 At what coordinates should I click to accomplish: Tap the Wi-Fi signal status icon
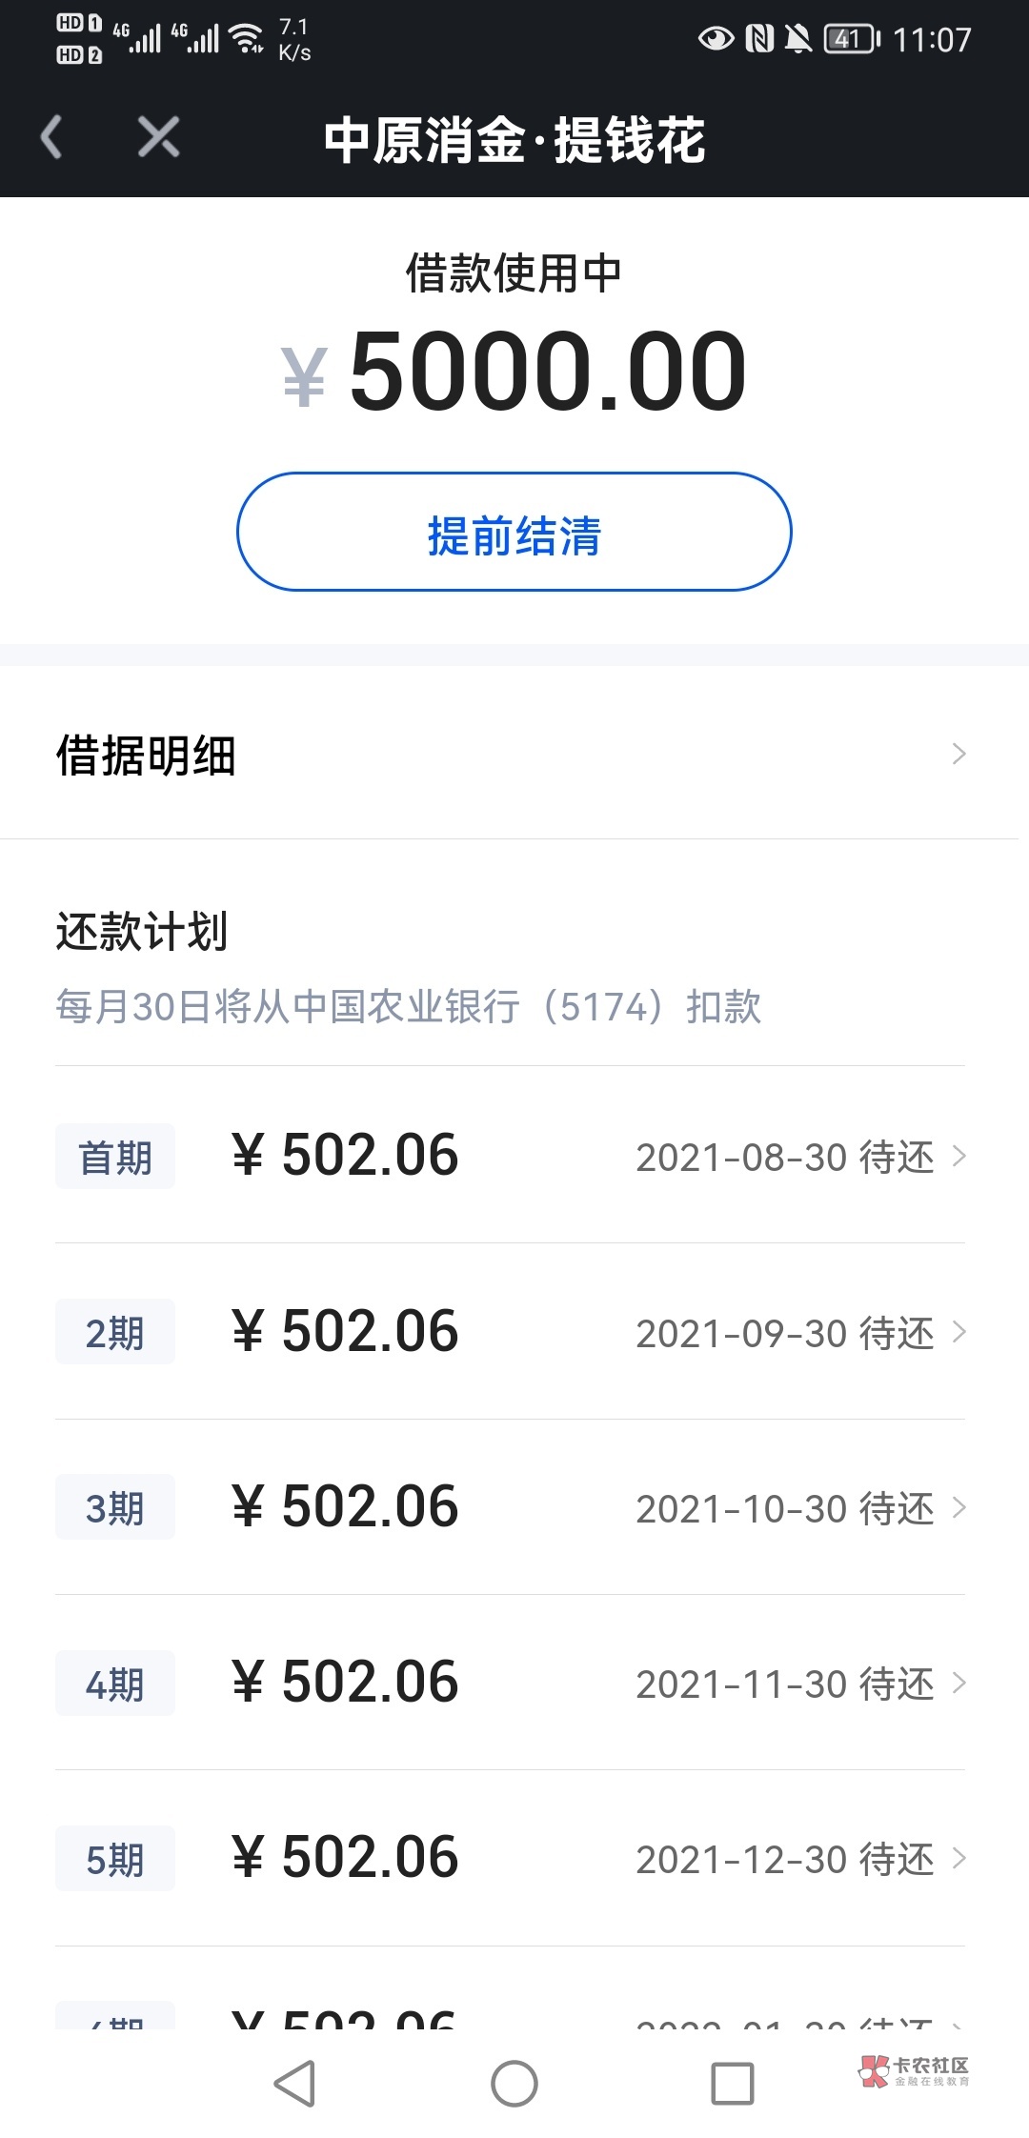point(248,39)
